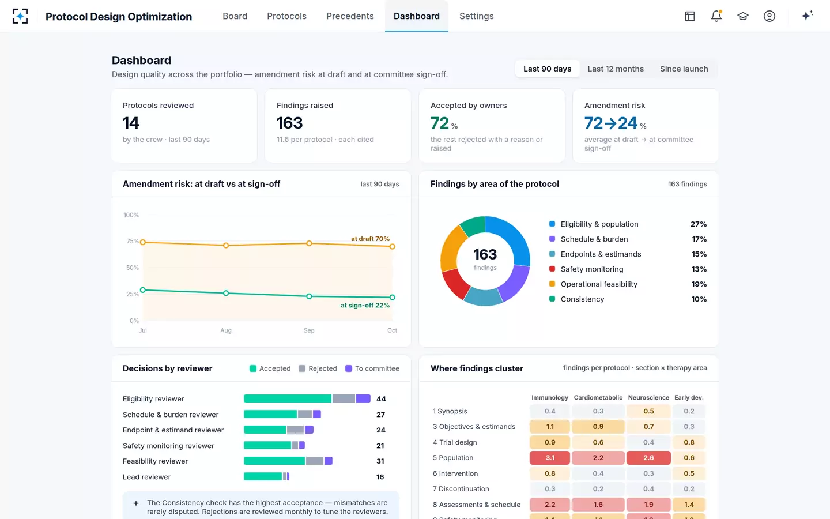Viewport: 830px width, 519px height.
Task: Switch range to Last 12 months
Action: (616, 69)
